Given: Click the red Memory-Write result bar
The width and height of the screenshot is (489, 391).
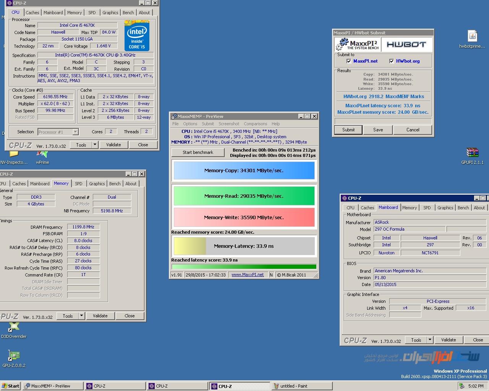Looking at the screenshot, I should [244, 217].
